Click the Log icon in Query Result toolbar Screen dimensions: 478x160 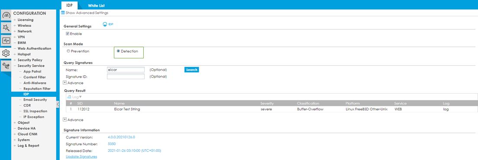69,97
